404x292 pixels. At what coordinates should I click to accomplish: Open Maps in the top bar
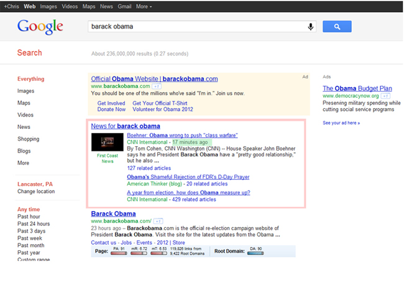(89, 6)
